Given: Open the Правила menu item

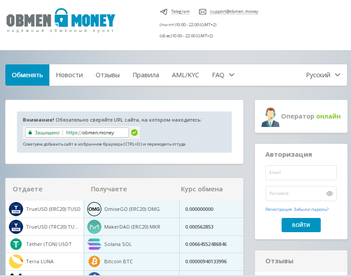Looking at the screenshot, I should [146, 75].
